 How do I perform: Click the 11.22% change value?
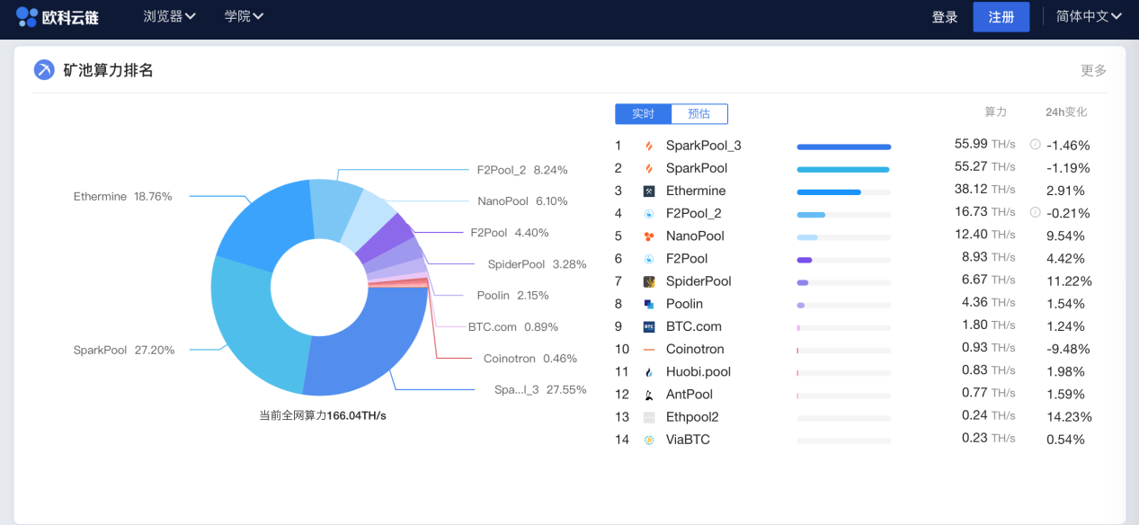click(x=1069, y=281)
